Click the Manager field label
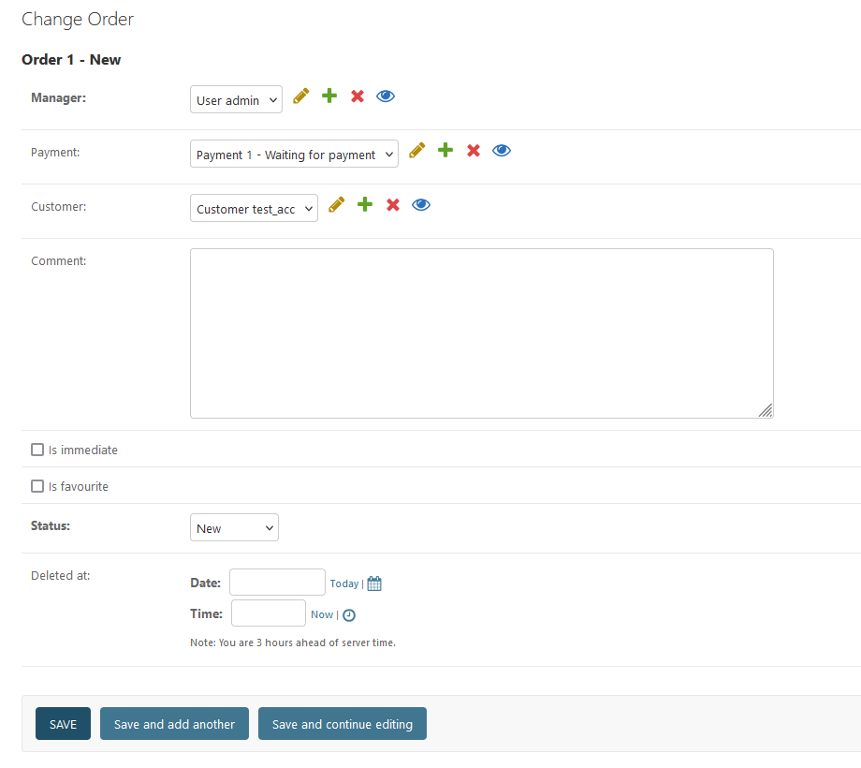 (x=58, y=97)
